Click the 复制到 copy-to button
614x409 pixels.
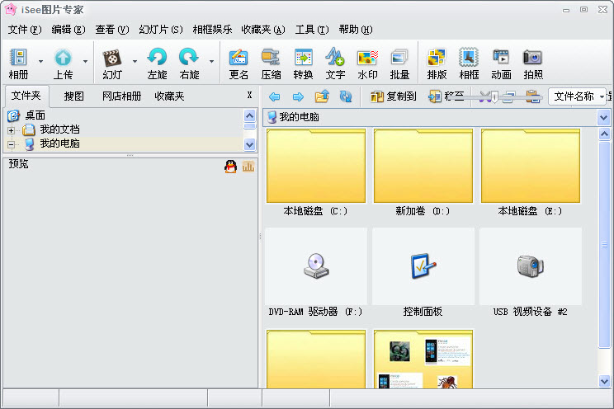(x=393, y=96)
